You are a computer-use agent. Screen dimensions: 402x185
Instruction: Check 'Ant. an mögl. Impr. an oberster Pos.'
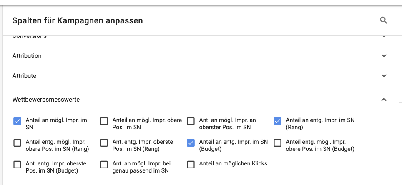[x=191, y=121]
